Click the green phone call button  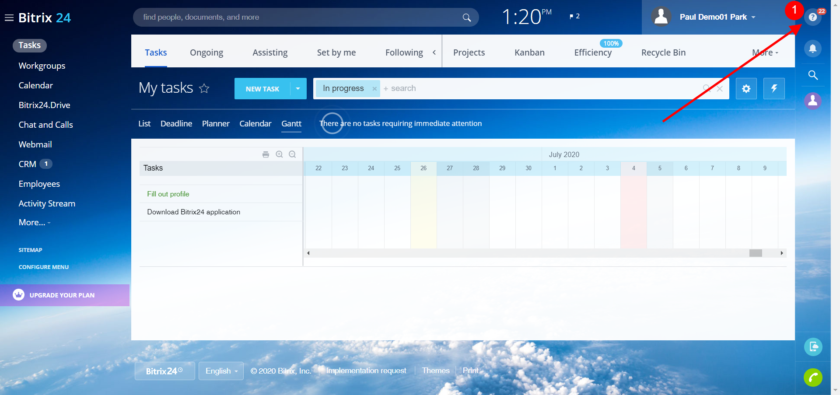812,378
